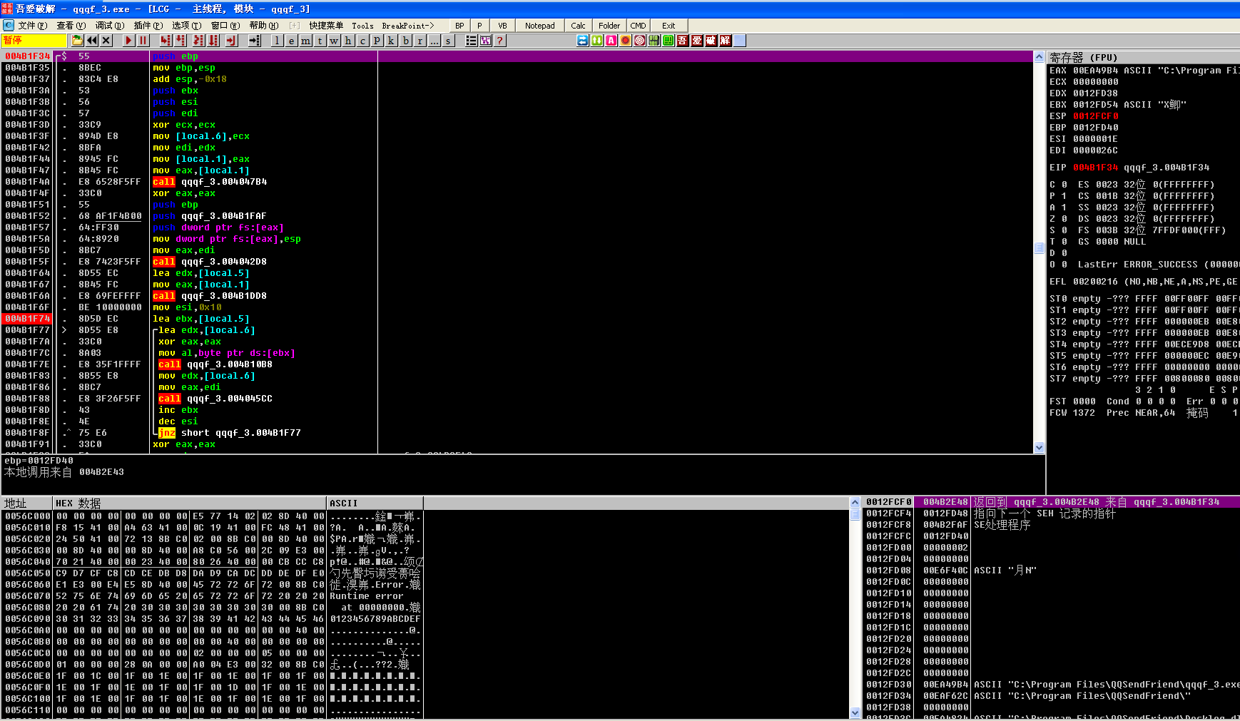Show the run trace with the '...' icon
Viewport: 1240px width, 721px height.
tap(434, 41)
